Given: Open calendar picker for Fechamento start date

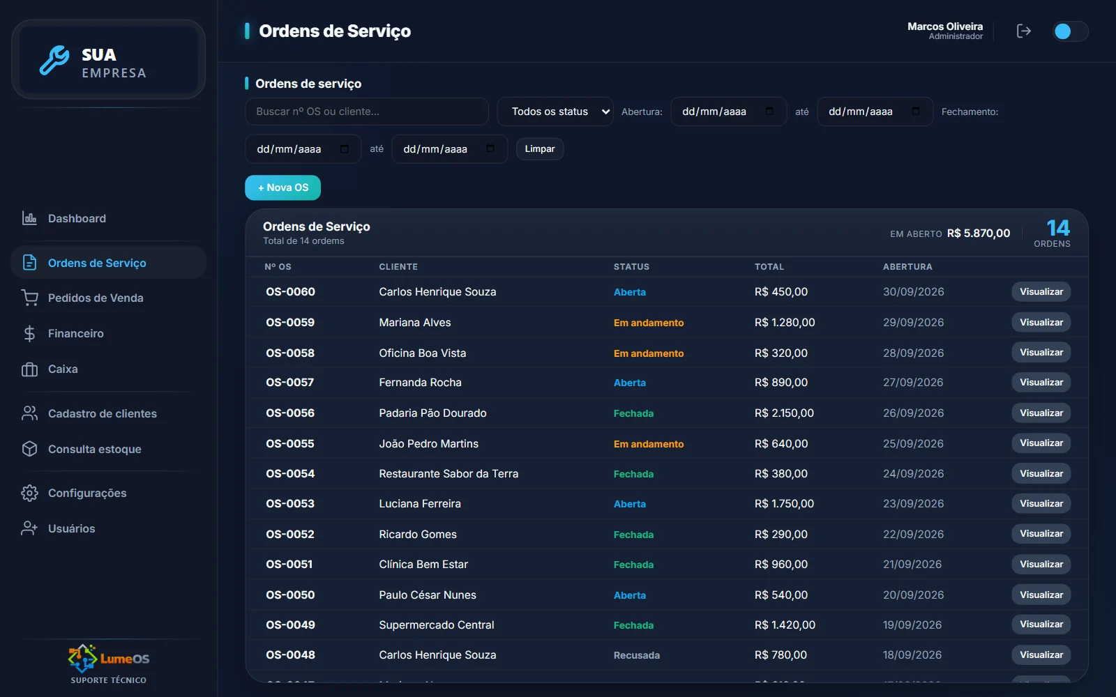Looking at the screenshot, I should (344, 149).
